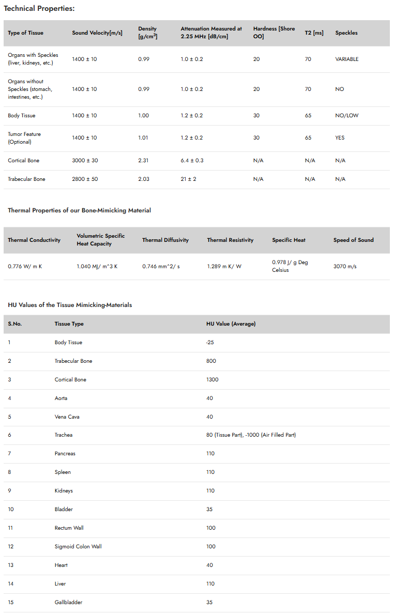The image size is (394, 615).
Task: Select the Trabecular Bone attenuation value 21 ± 2
Action: point(188,179)
